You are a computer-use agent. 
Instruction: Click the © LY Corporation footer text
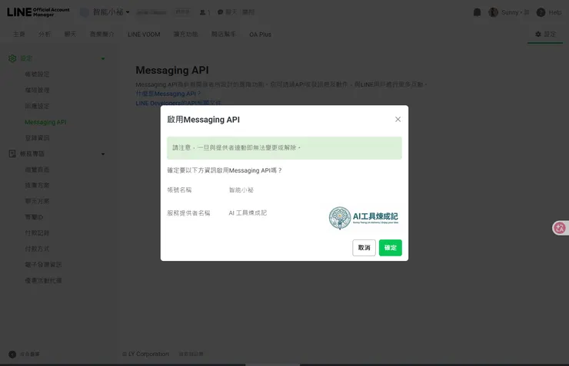146,354
